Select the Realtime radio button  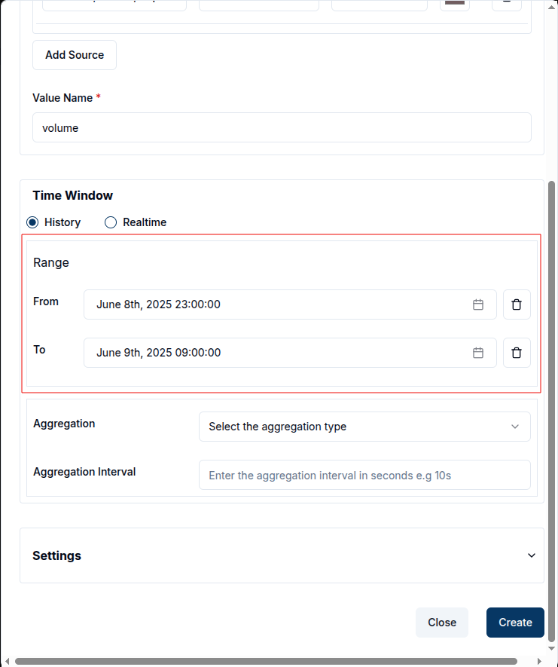click(111, 222)
